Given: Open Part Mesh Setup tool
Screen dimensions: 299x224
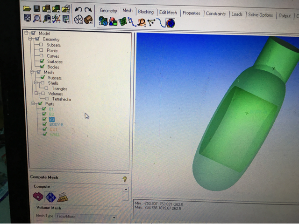Looking at the screenshot, I should click(x=113, y=21).
